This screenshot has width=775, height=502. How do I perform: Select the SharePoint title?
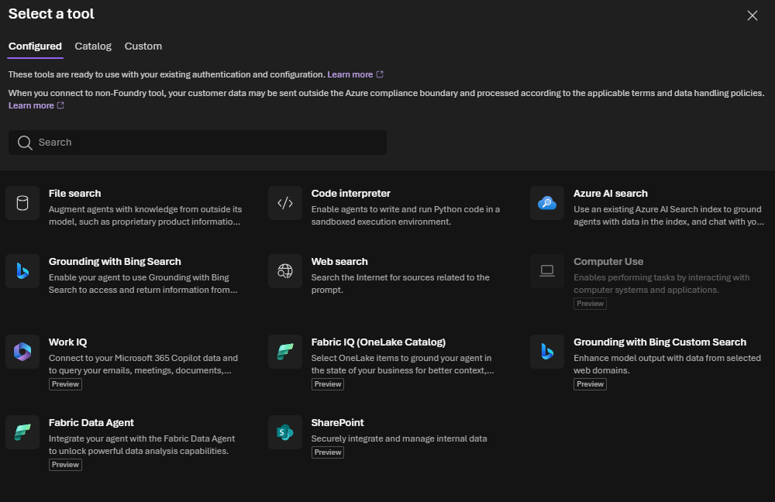(338, 422)
